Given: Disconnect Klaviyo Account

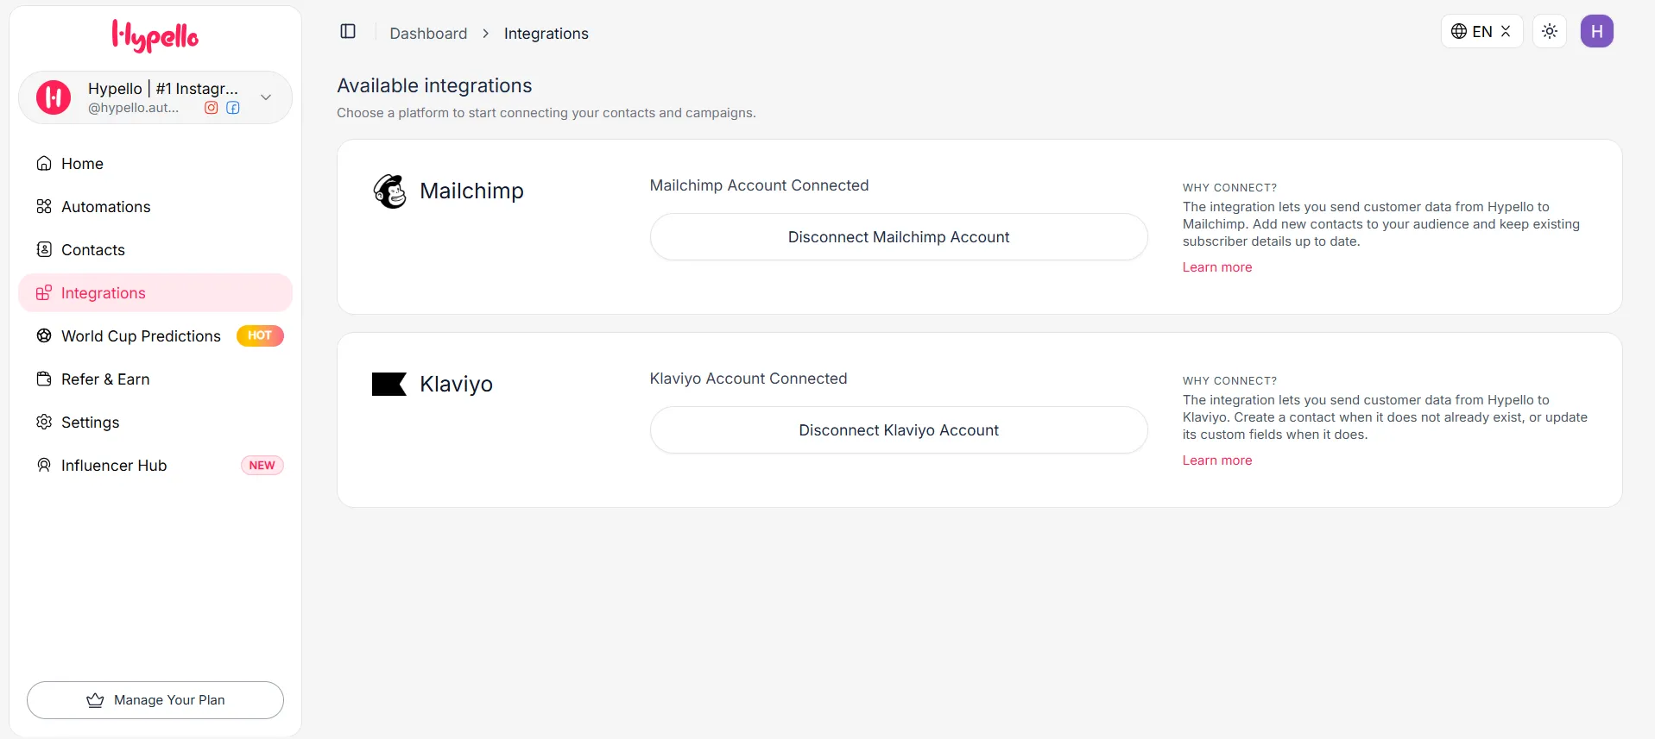Looking at the screenshot, I should [x=899, y=430].
